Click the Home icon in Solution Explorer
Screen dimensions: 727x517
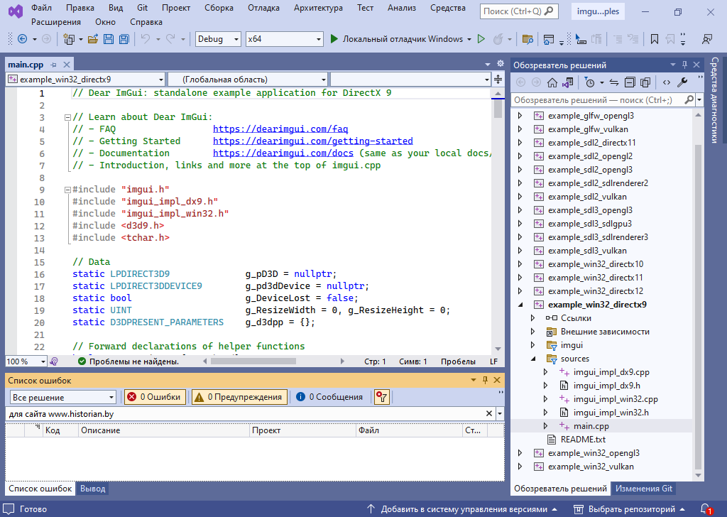click(x=552, y=82)
